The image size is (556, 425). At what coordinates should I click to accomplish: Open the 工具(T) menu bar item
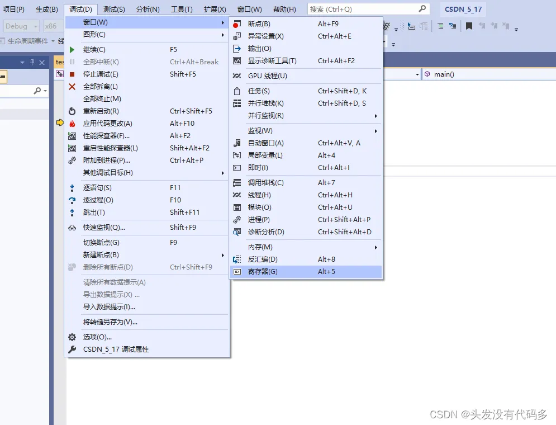point(182,10)
